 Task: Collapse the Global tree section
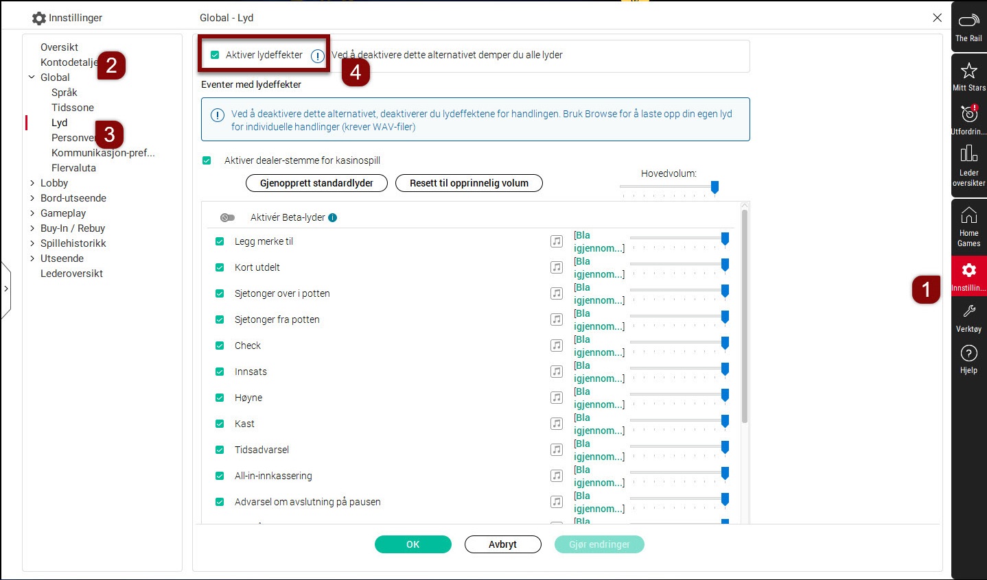pos(32,77)
